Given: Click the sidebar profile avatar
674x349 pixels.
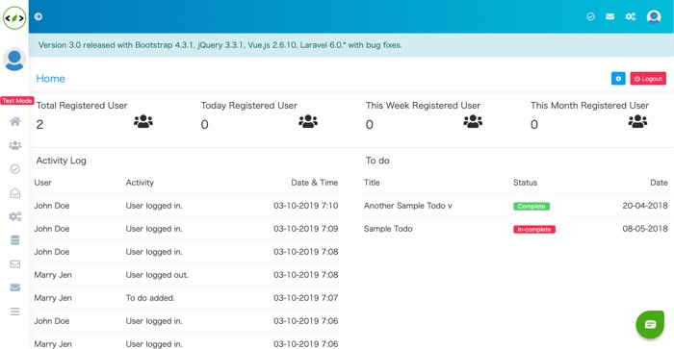Looking at the screenshot, I should click(14, 60).
